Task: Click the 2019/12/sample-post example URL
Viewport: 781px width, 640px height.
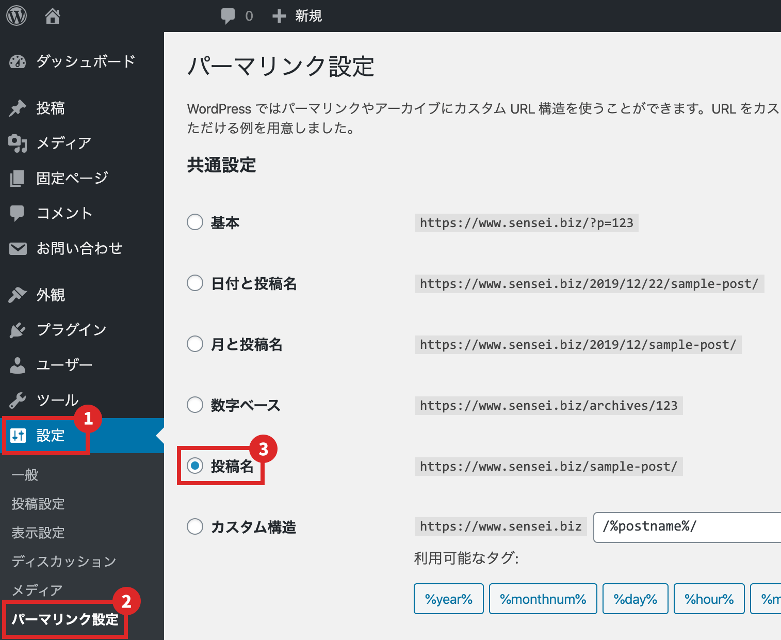Action: 578,345
